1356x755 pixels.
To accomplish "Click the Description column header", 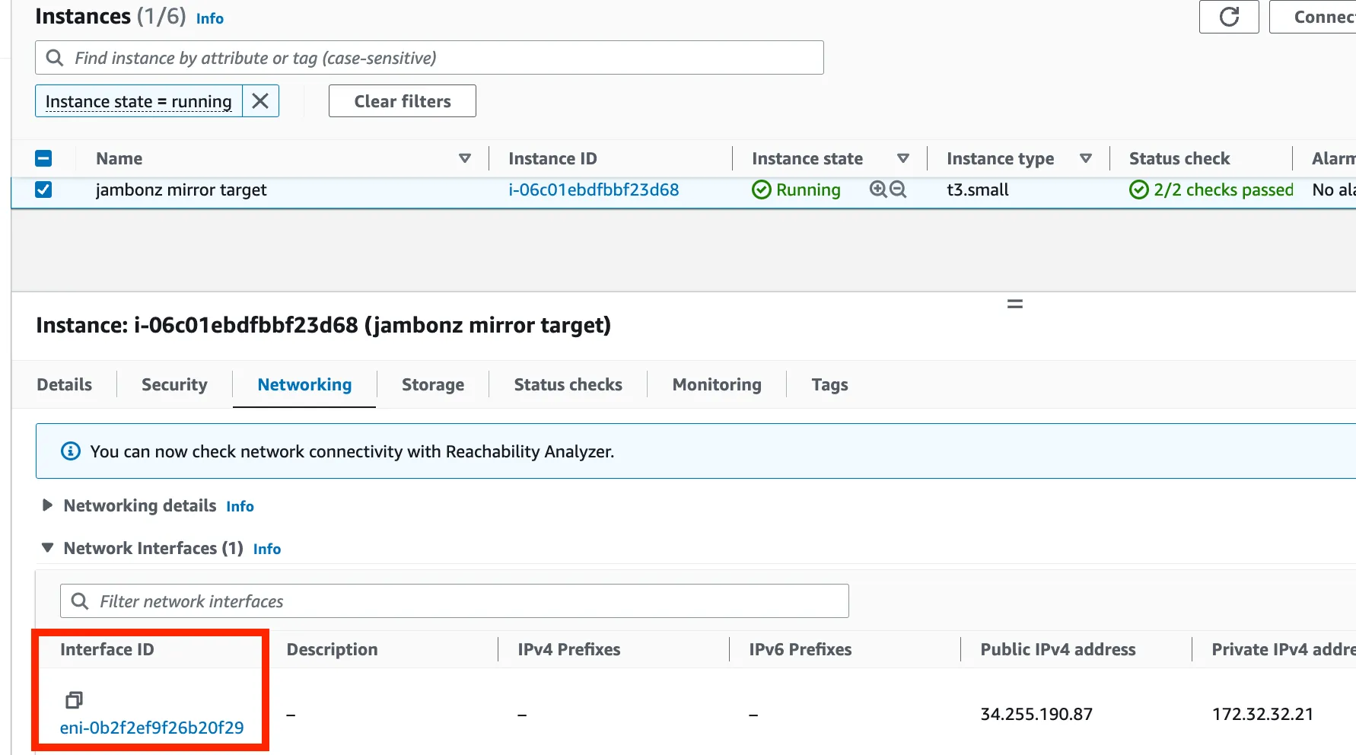I will pyautogui.click(x=332, y=649).
